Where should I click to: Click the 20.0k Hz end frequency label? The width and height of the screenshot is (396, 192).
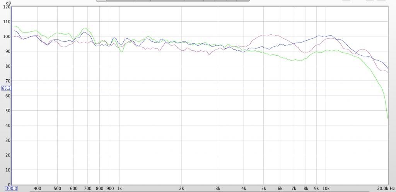tap(386, 189)
